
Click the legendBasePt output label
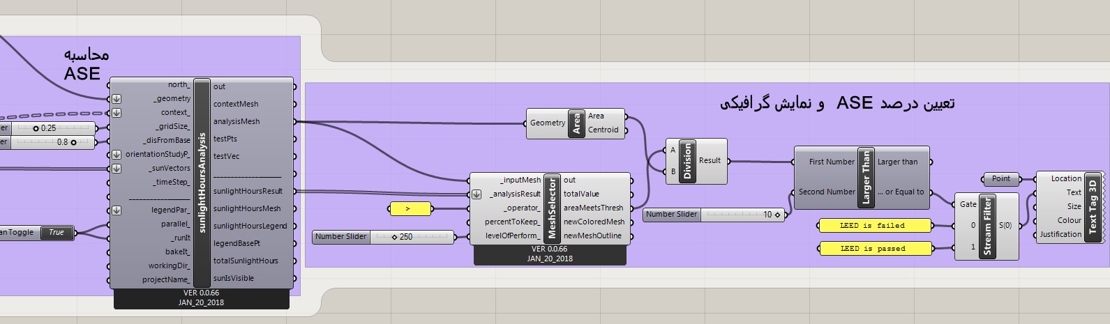pos(237,244)
